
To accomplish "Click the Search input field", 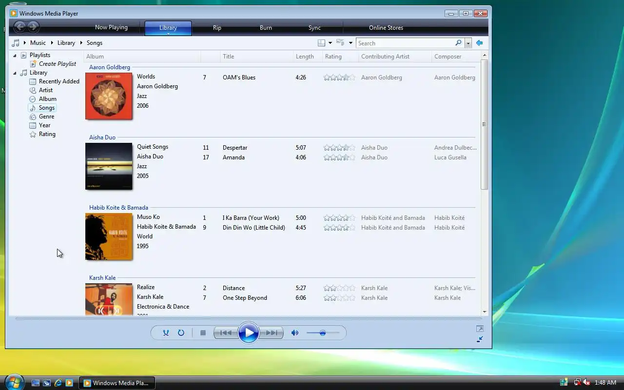I will pos(406,43).
